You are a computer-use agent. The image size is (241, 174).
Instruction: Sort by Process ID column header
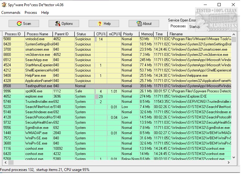(x=14, y=34)
